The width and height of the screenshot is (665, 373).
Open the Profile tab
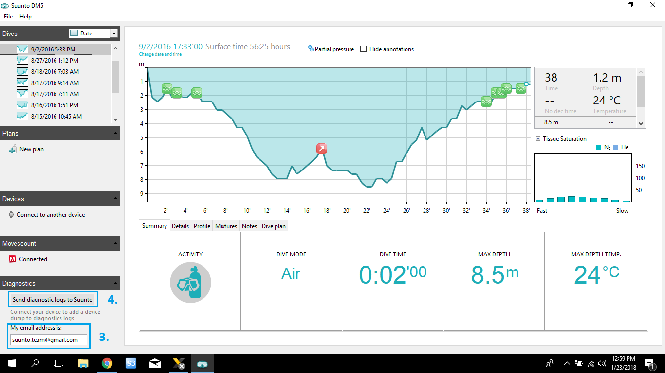(x=202, y=226)
